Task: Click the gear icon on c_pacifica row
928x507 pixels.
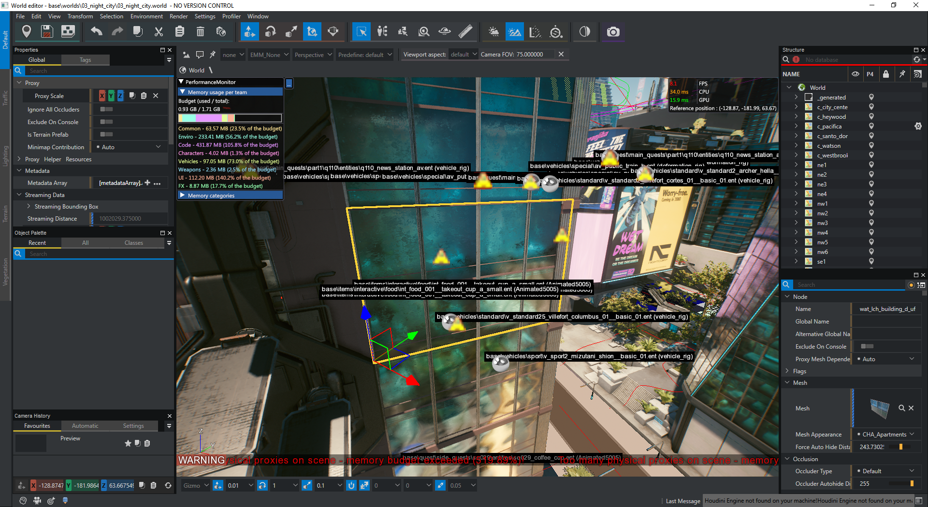Action: 918,127
